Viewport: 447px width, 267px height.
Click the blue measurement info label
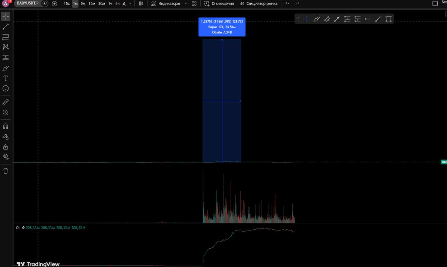[222, 27]
